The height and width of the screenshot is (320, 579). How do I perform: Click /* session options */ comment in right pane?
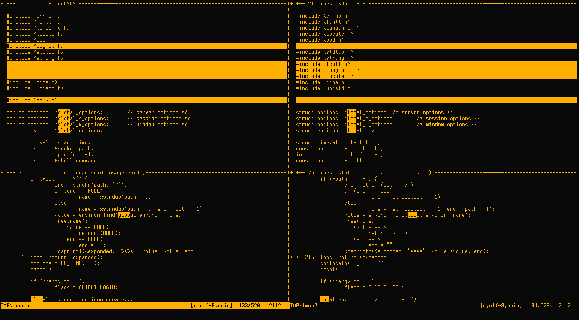point(448,118)
